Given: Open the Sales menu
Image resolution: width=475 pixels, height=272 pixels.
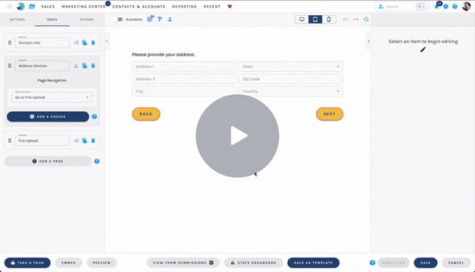Looking at the screenshot, I should click(x=48, y=6).
